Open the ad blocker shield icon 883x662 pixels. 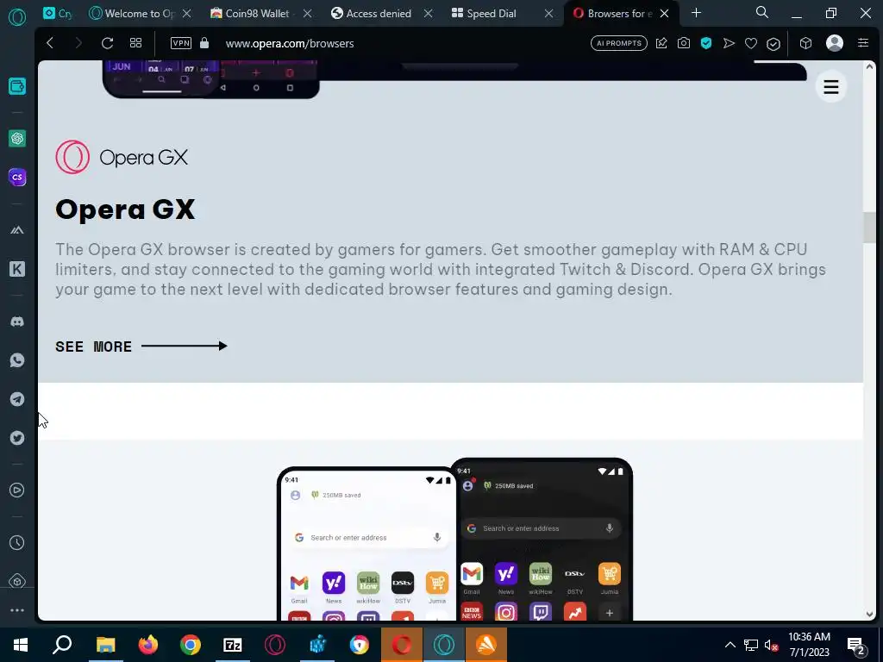point(706,43)
